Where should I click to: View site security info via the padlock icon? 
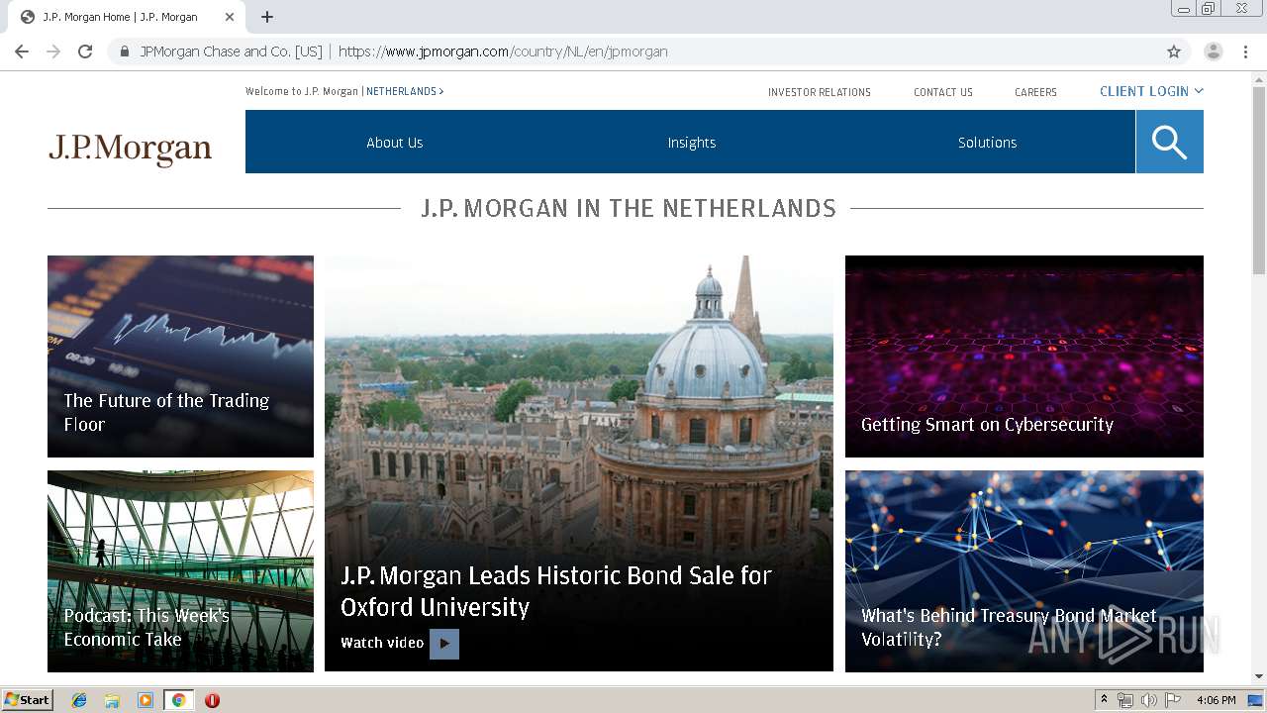[x=125, y=51]
